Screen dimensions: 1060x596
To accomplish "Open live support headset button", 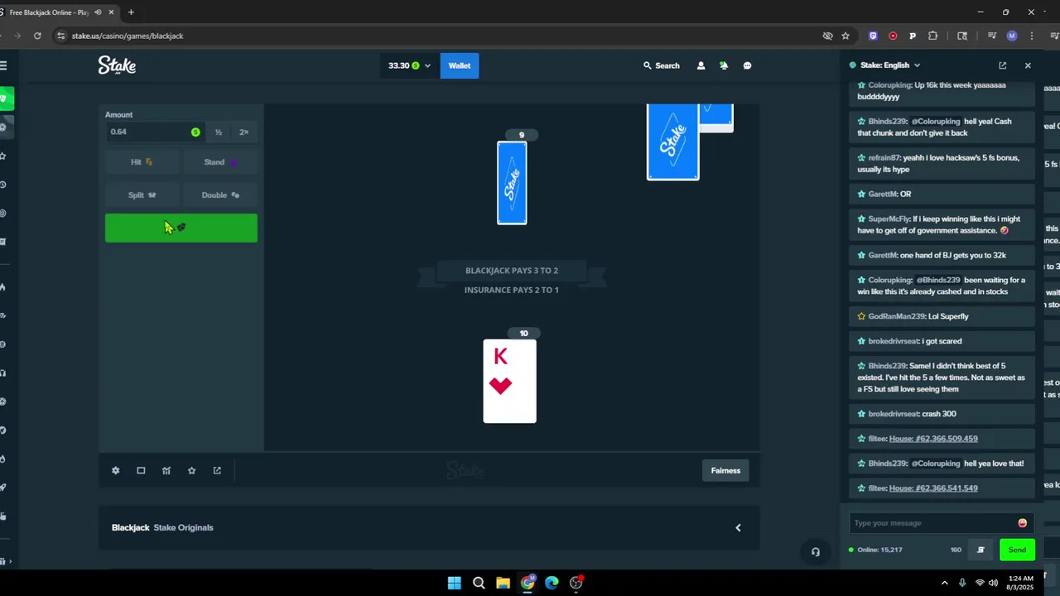I will coord(815,552).
